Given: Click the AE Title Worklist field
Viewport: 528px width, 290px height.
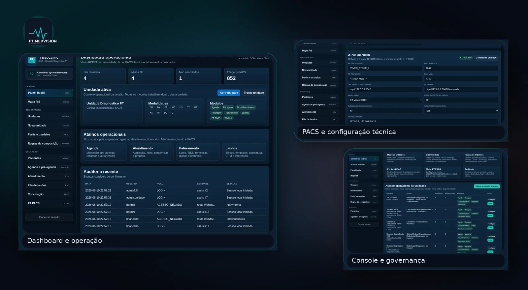Looking at the screenshot, I should tap(385, 79).
